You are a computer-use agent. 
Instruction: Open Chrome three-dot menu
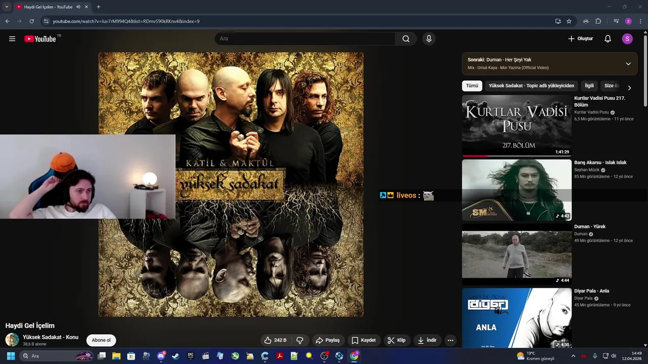click(641, 21)
